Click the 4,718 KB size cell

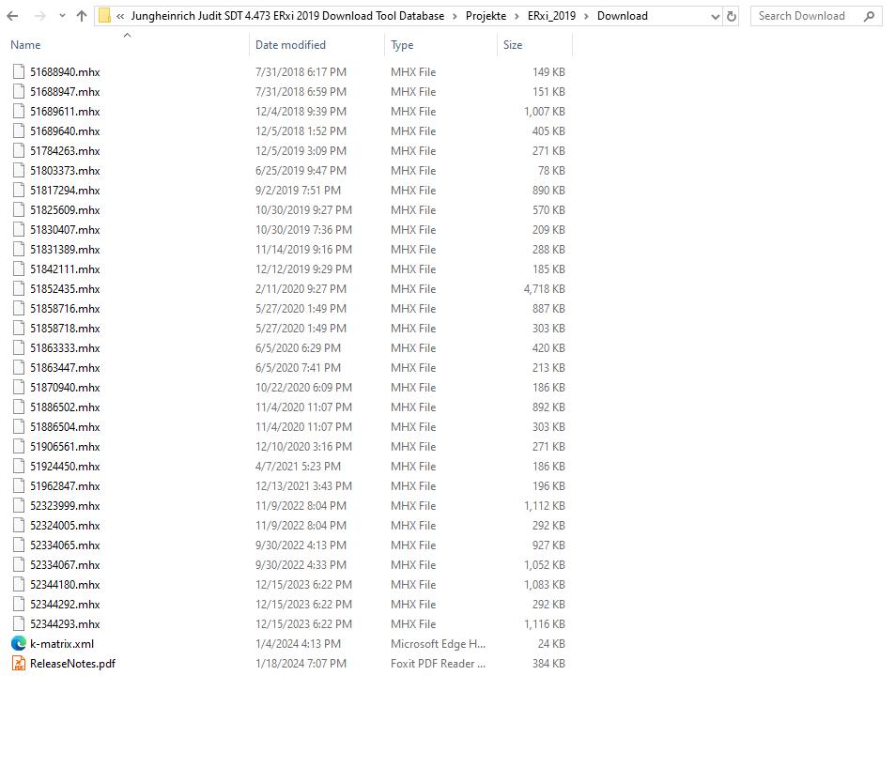[x=545, y=289]
